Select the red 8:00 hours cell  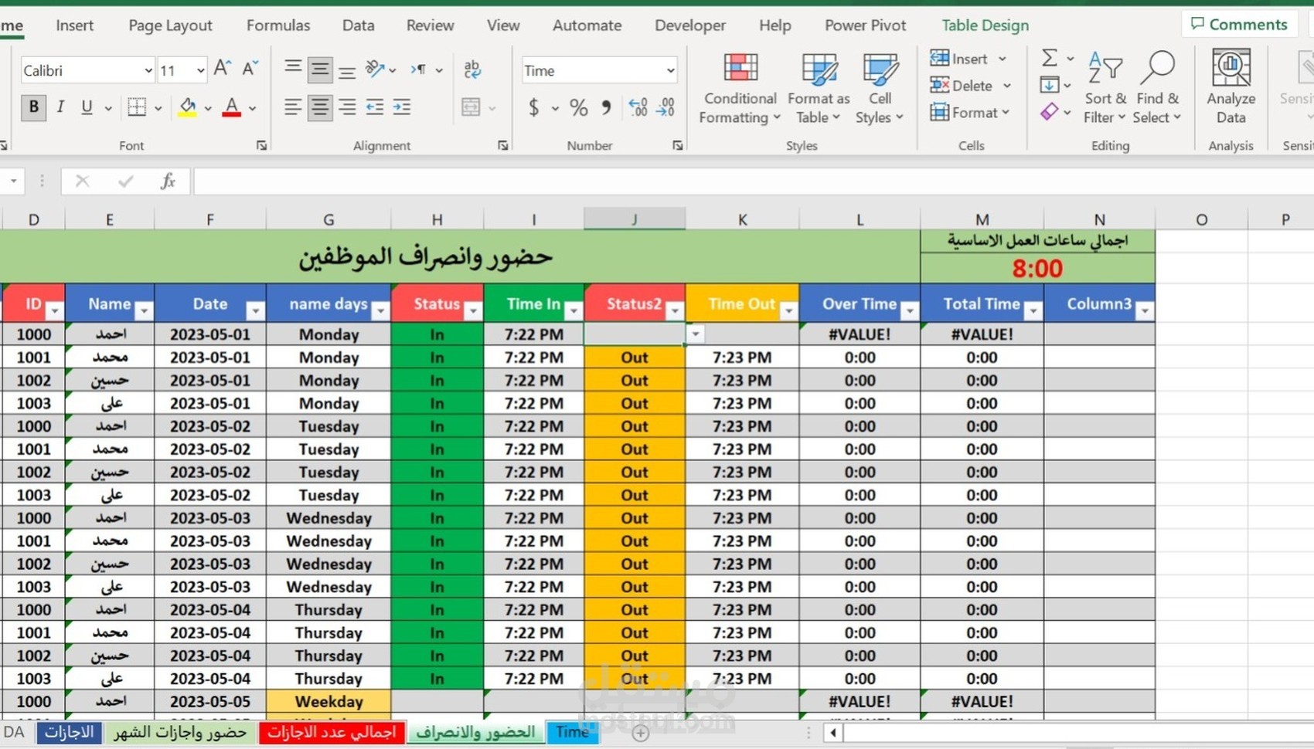[1037, 269]
